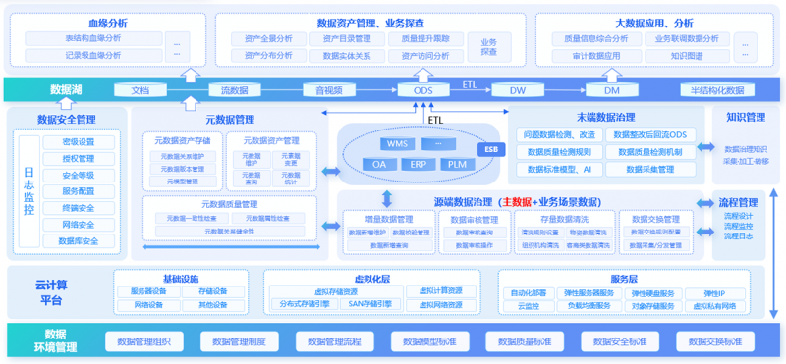Click the OA system cylinder
The image size is (786, 364).
click(x=380, y=164)
